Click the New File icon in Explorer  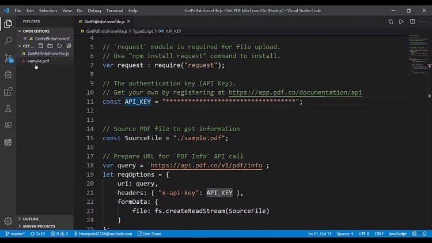[x=42, y=46]
